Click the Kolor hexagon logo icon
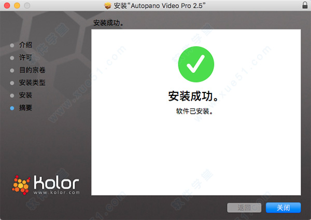Screen dimensions: 311x220 (21, 185)
